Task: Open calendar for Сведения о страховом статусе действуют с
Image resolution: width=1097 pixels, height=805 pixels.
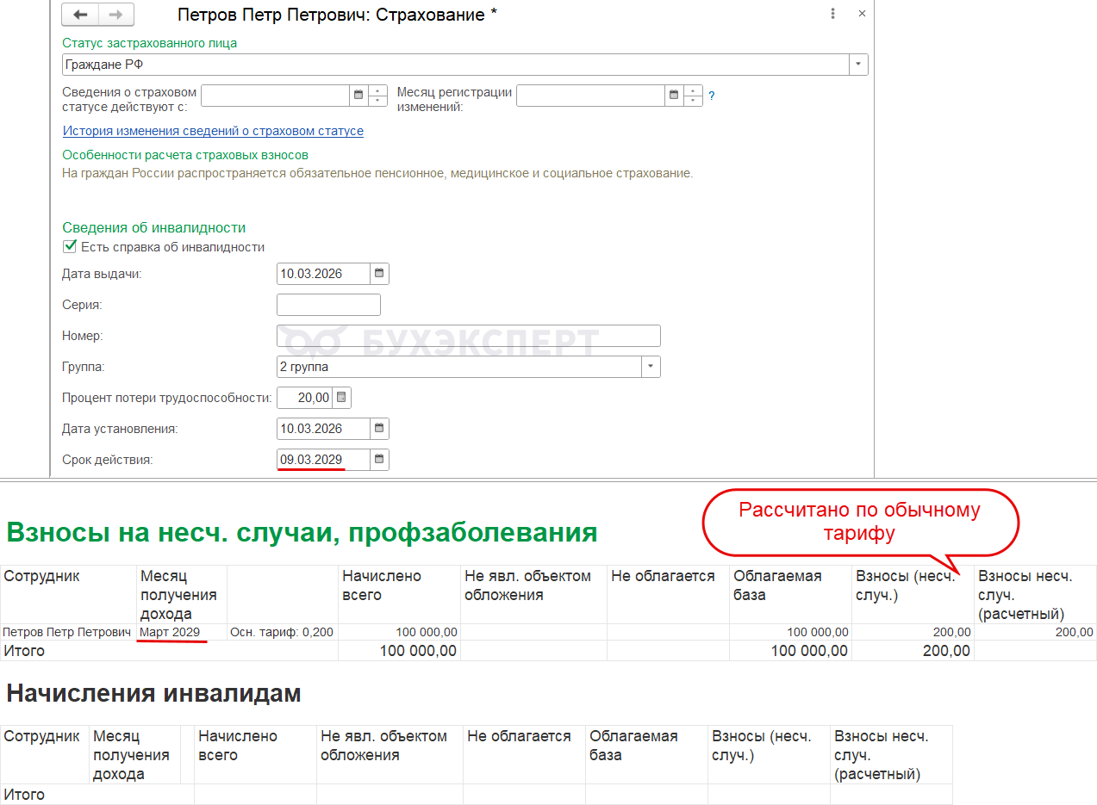Action: click(358, 95)
